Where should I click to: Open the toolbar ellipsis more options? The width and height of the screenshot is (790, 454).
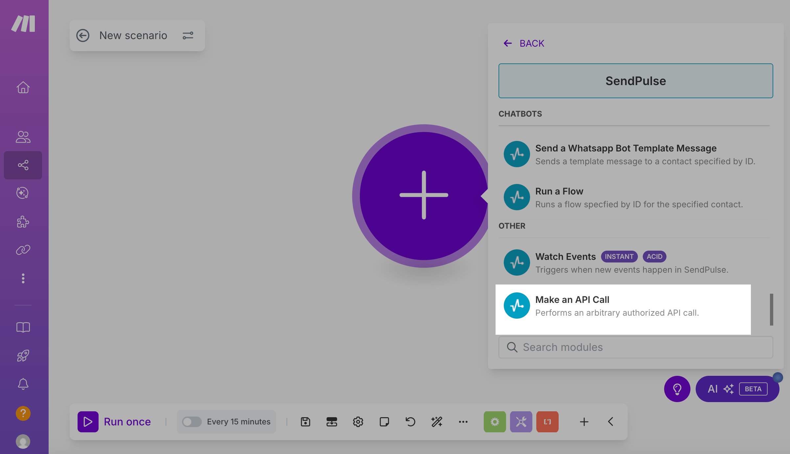point(463,422)
